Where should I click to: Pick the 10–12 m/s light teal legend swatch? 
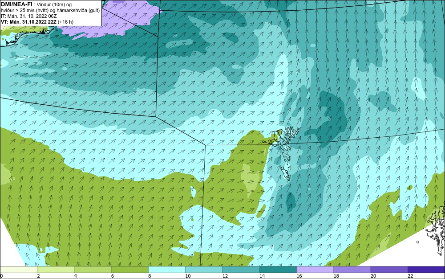point(204,270)
